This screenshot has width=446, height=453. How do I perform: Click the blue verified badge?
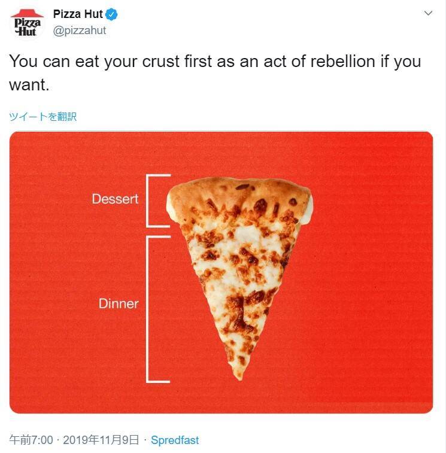click(x=112, y=14)
